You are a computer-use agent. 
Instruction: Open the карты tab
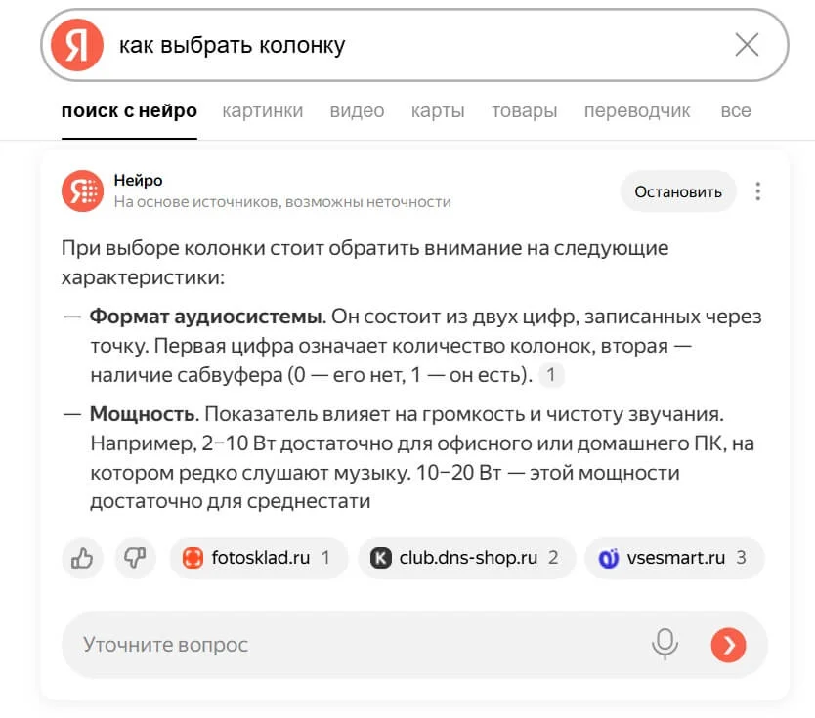[x=438, y=110]
